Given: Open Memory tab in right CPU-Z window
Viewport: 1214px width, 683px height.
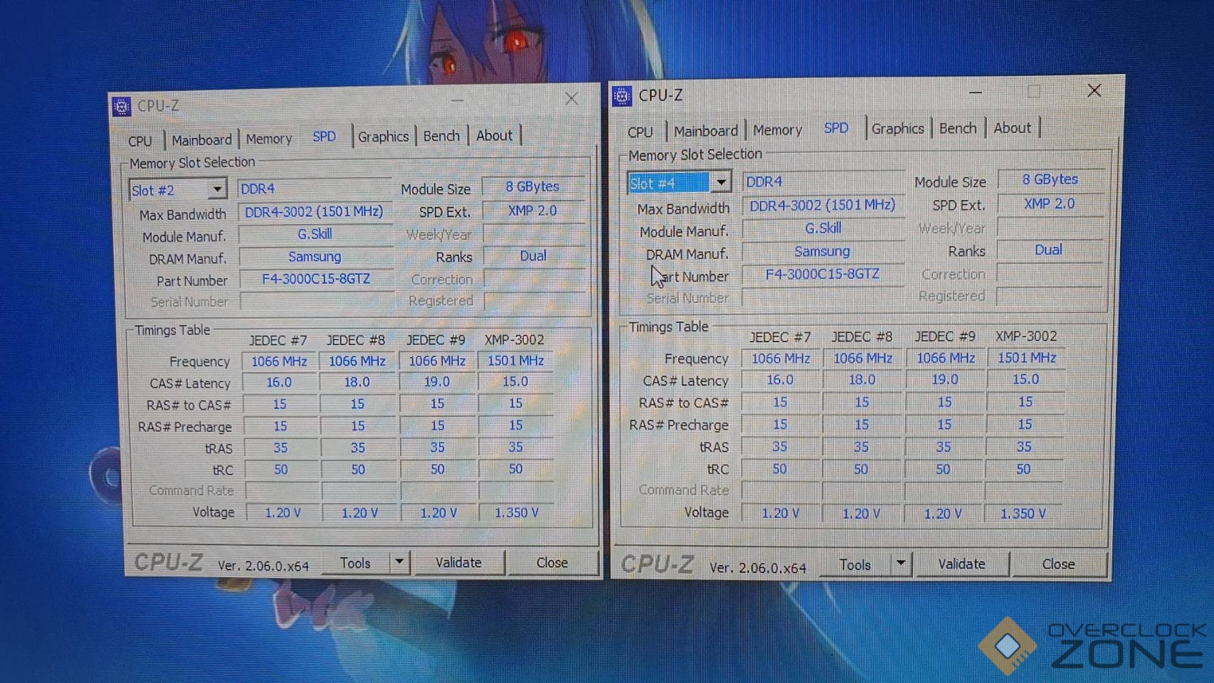Looking at the screenshot, I should pos(777,130).
